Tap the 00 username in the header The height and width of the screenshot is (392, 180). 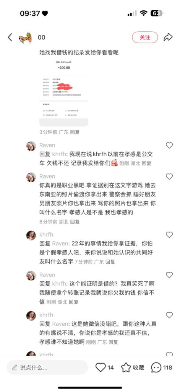(x=41, y=38)
